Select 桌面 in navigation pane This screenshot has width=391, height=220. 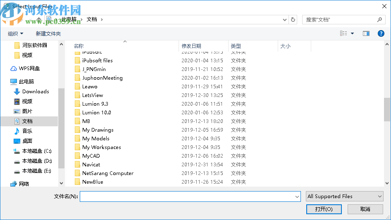click(x=23, y=141)
